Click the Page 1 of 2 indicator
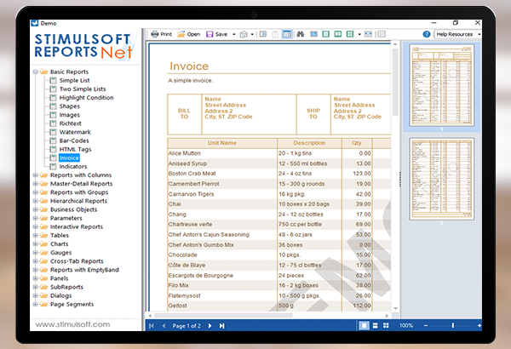Screen dimensions: 511x349 pos(187,325)
